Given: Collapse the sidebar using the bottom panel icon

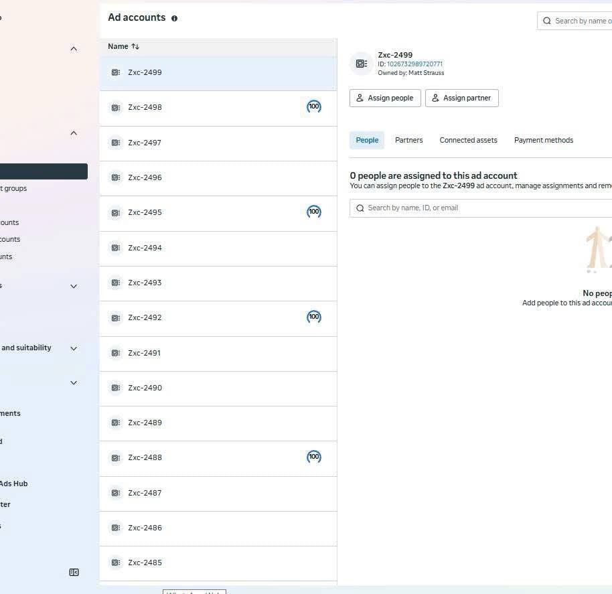Looking at the screenshot, I should (x=74, y=573).
